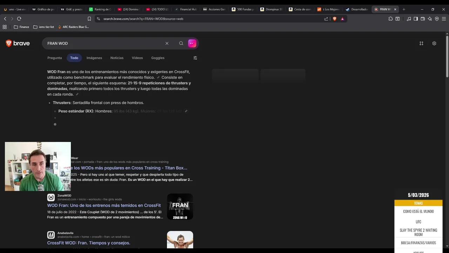Switch to the Vídeos tab

point(137,58)
